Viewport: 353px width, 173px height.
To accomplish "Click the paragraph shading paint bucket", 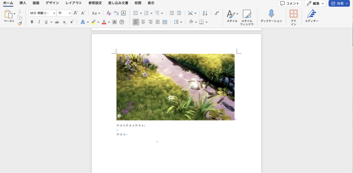I will click(191, 22).
